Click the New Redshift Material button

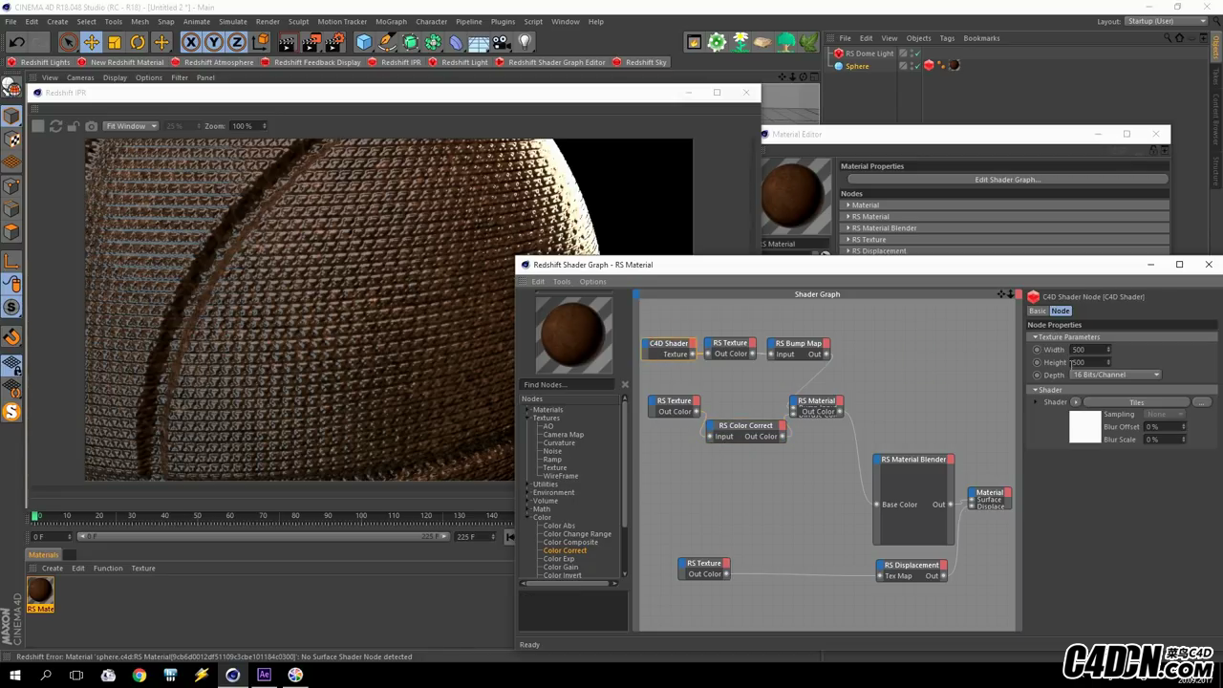(120, 62)
